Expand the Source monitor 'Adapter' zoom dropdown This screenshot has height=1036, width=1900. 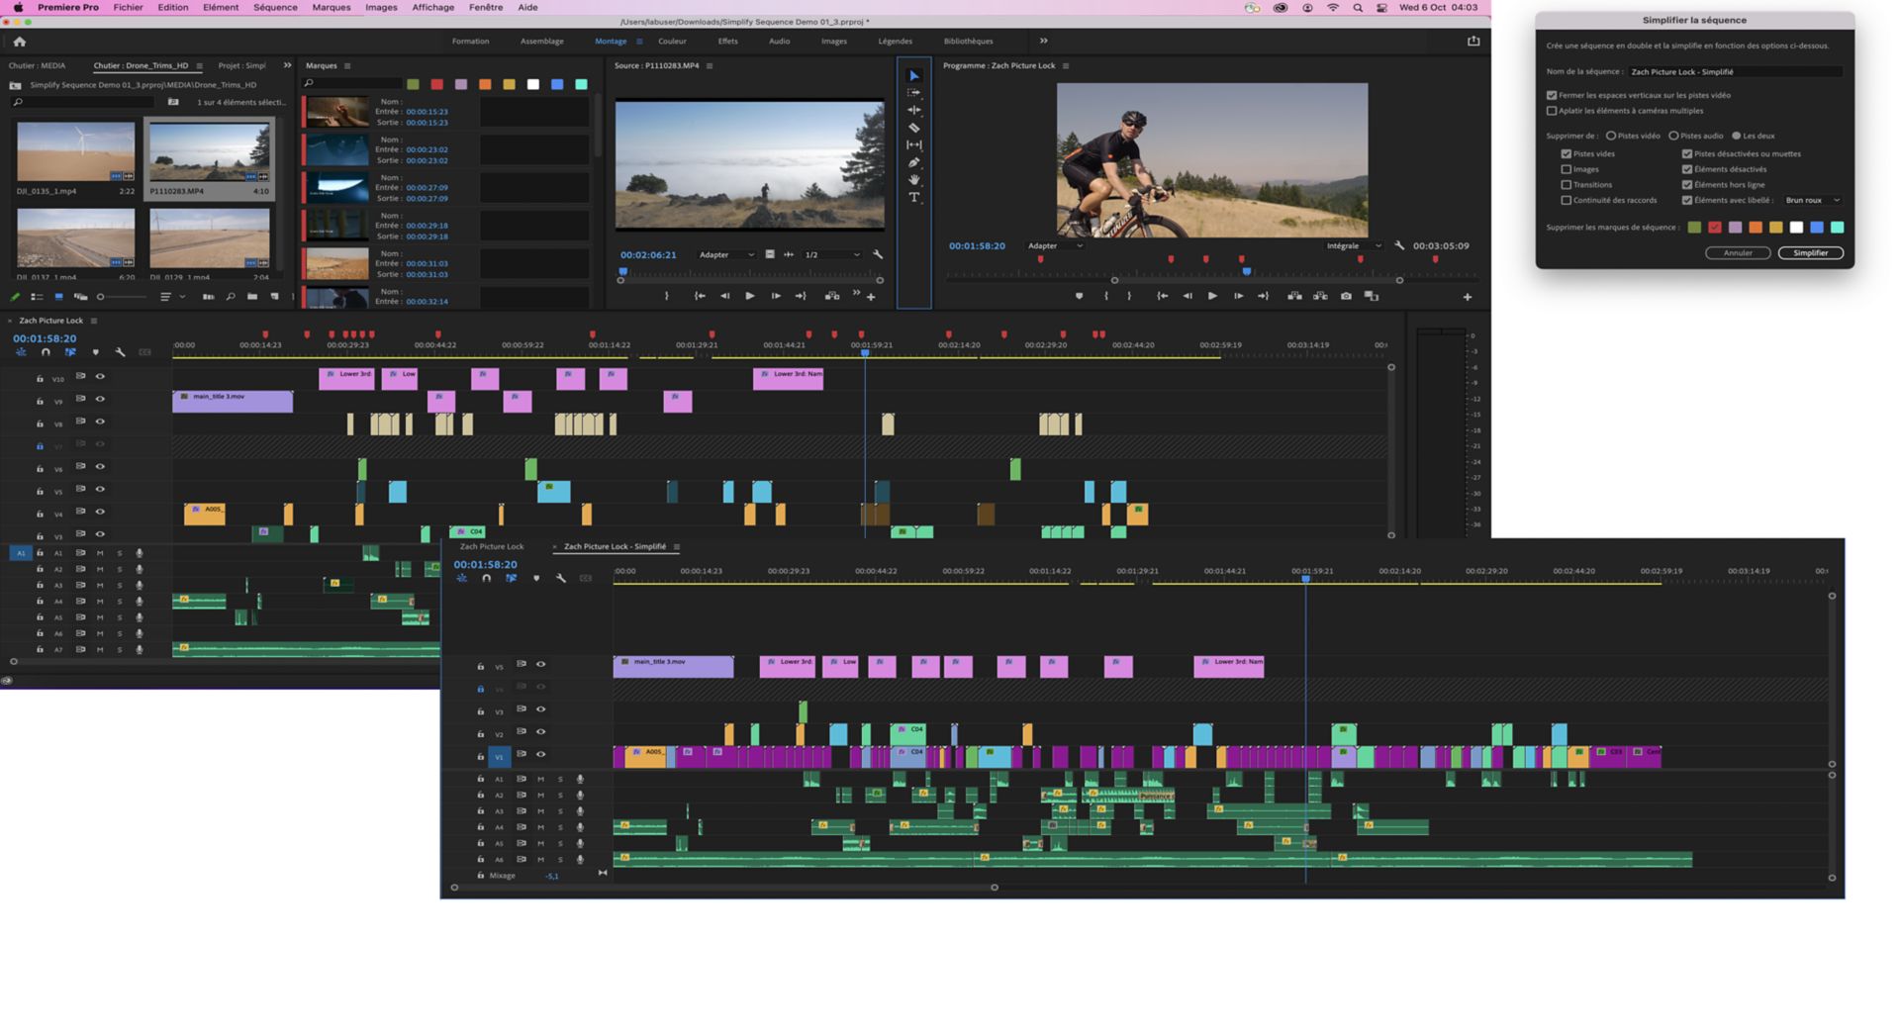[x=726, y=255]
